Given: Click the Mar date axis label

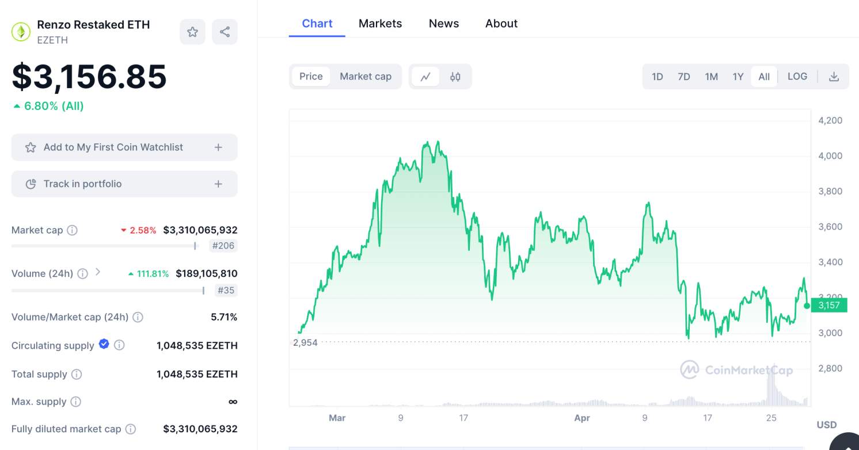Looking at the screenshot, I should coord(337,418).
